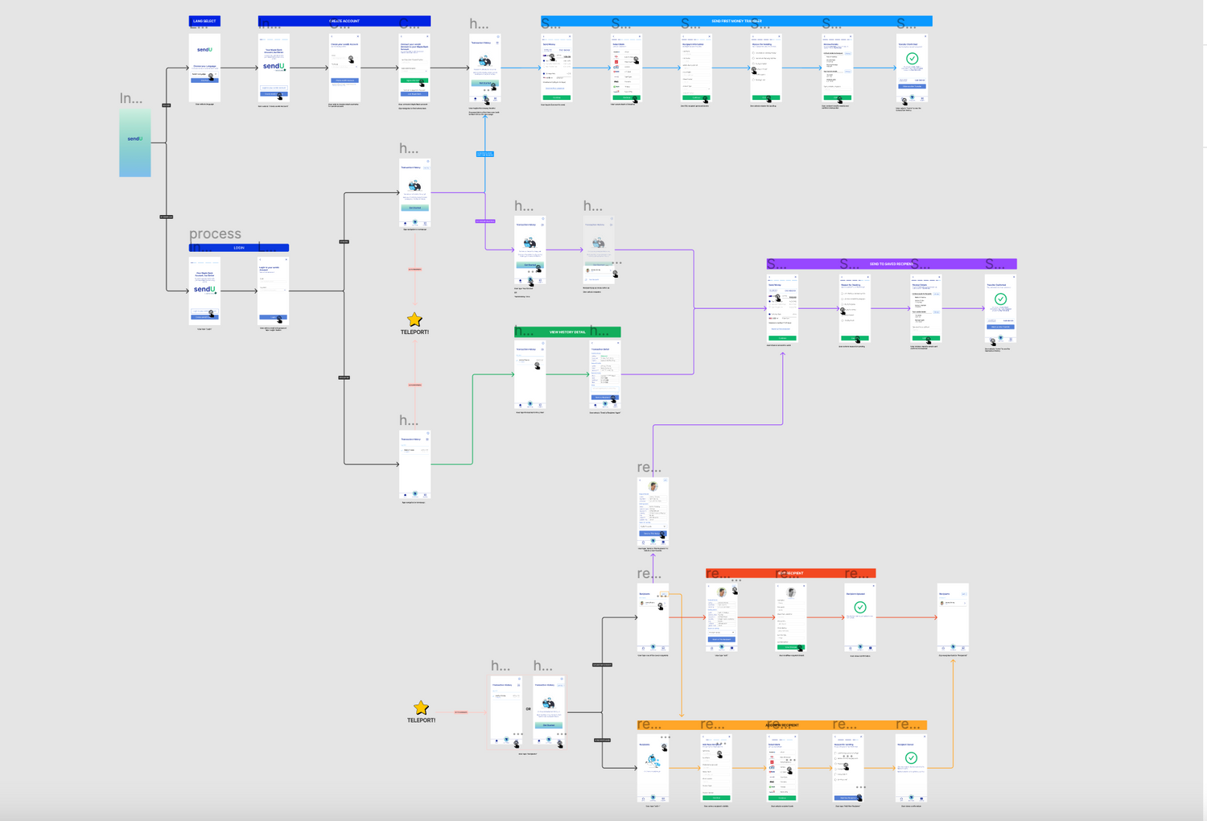Viewport: 1207px width, 821px height.
Task: Open the recipient profile screen with avatar photo
Action: [653, 510]
